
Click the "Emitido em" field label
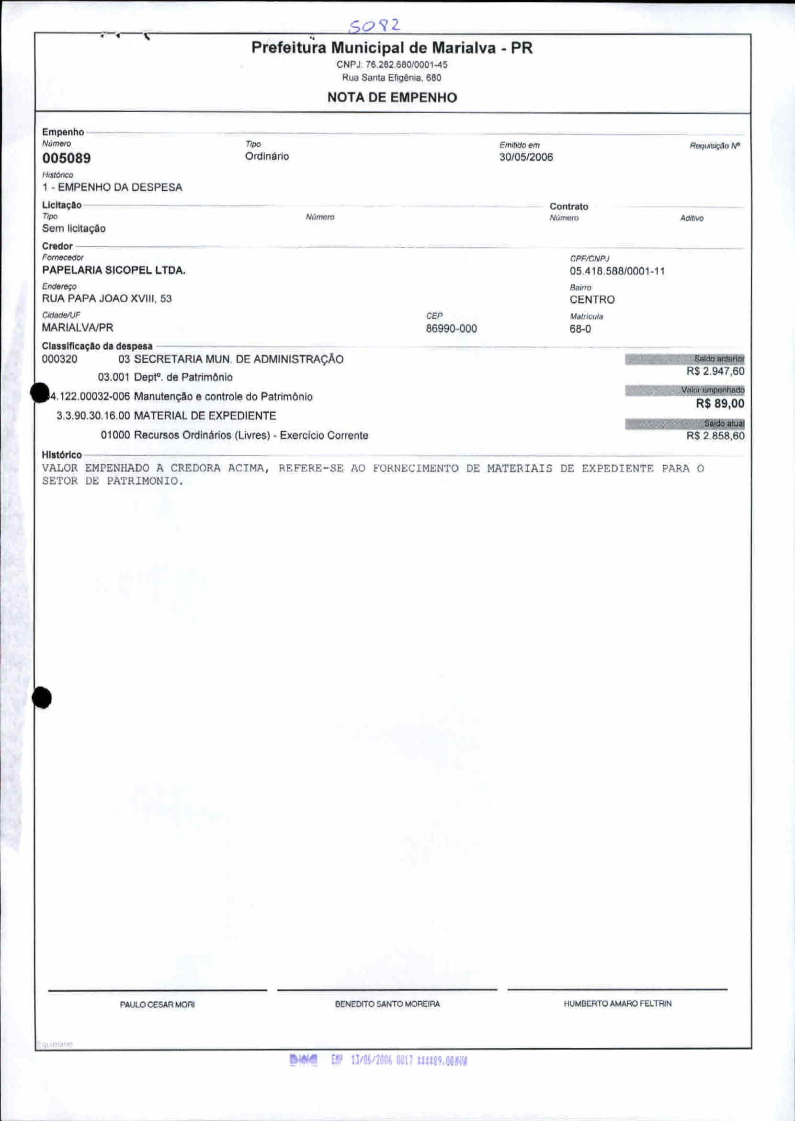click(520, 145)
